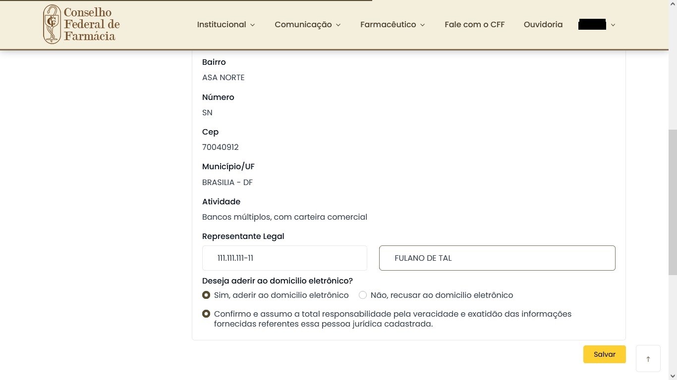The width and height of the screenshot is (677, 380).
Task: Click the chevron next to Institucional
Action: [x=253, y=25]
